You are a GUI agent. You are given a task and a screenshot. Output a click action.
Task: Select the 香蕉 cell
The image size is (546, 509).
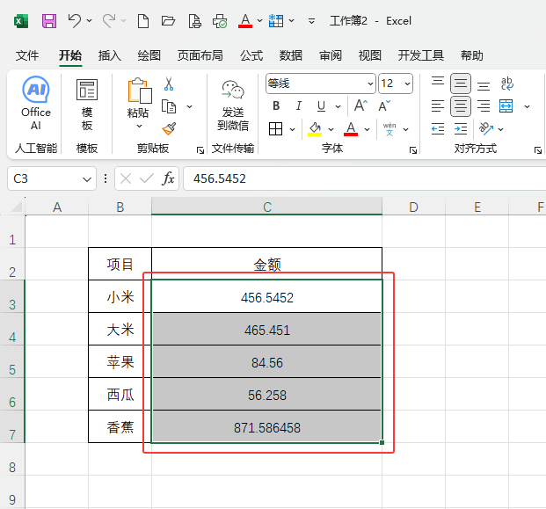[x=120, y=427]
